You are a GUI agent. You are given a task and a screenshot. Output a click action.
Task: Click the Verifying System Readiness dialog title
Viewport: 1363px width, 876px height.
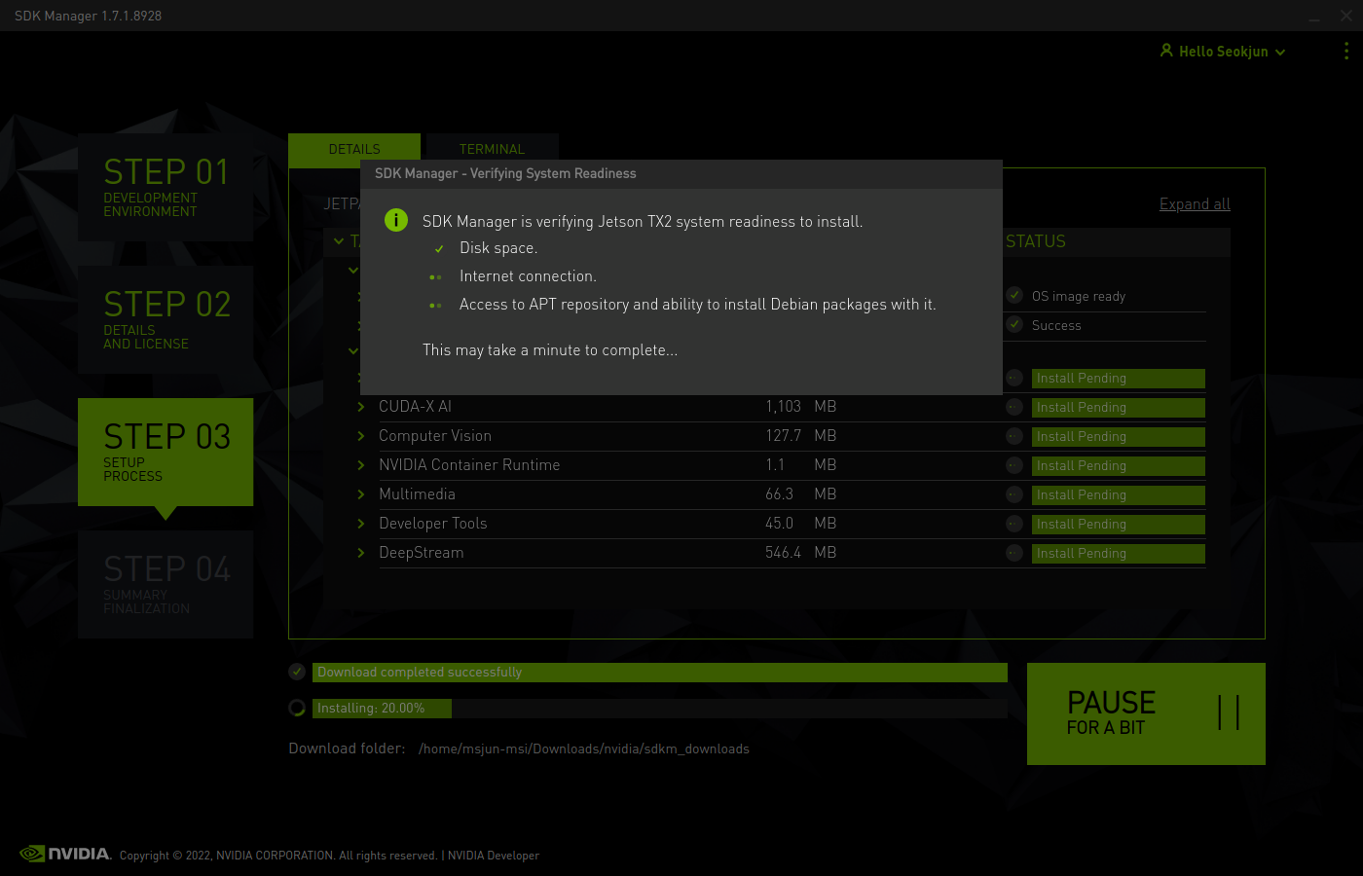[x=505, y=173]
